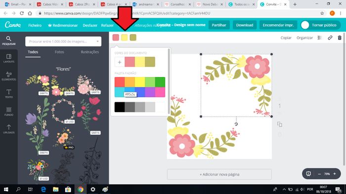Click the duplicate page icon beside canvas
This screenshot has height=194, width=346.
click(x=280, y=124)
